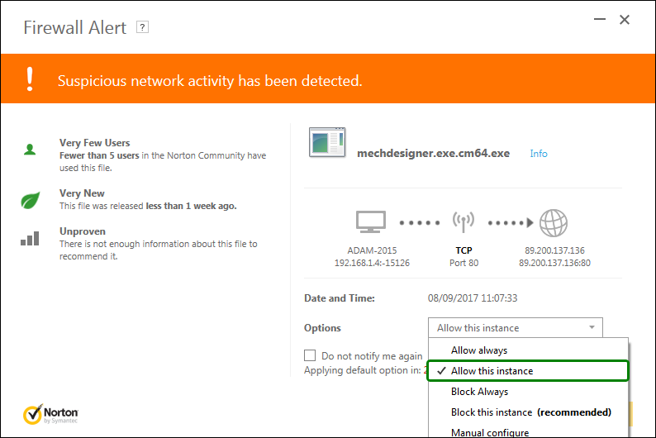Click the Options label

322,327
